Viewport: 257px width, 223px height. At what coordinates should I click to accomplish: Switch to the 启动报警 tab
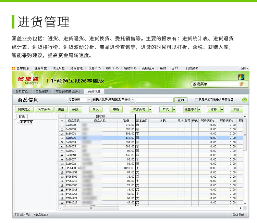pos(41,91)
